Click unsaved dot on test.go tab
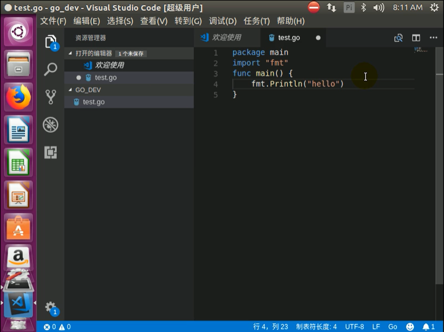Image resolution: width=444 pixels, height=332 pixels. pyautogui.click(x=318, y=38)
